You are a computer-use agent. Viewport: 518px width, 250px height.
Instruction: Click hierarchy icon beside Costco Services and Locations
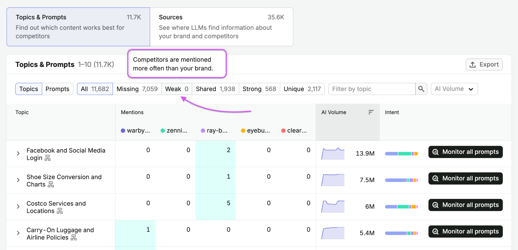click(60, 211)
